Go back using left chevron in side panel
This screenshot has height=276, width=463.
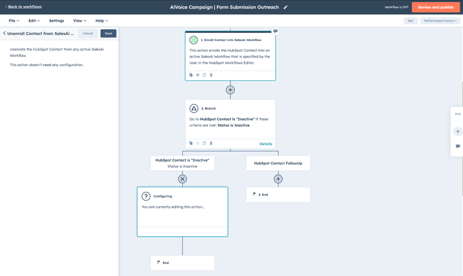(x=4, y=34)
